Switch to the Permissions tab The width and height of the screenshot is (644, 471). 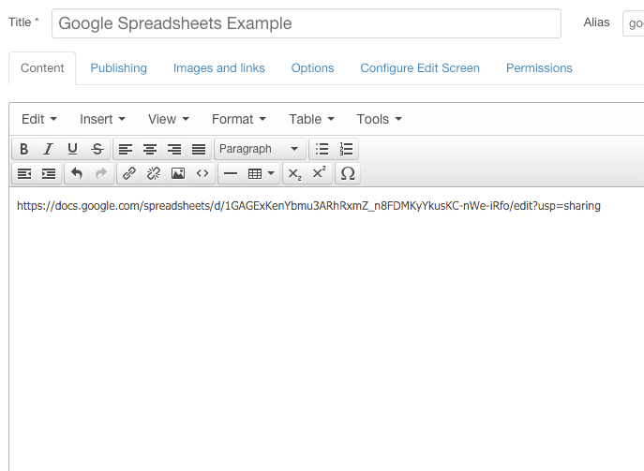tap(539, 68)
